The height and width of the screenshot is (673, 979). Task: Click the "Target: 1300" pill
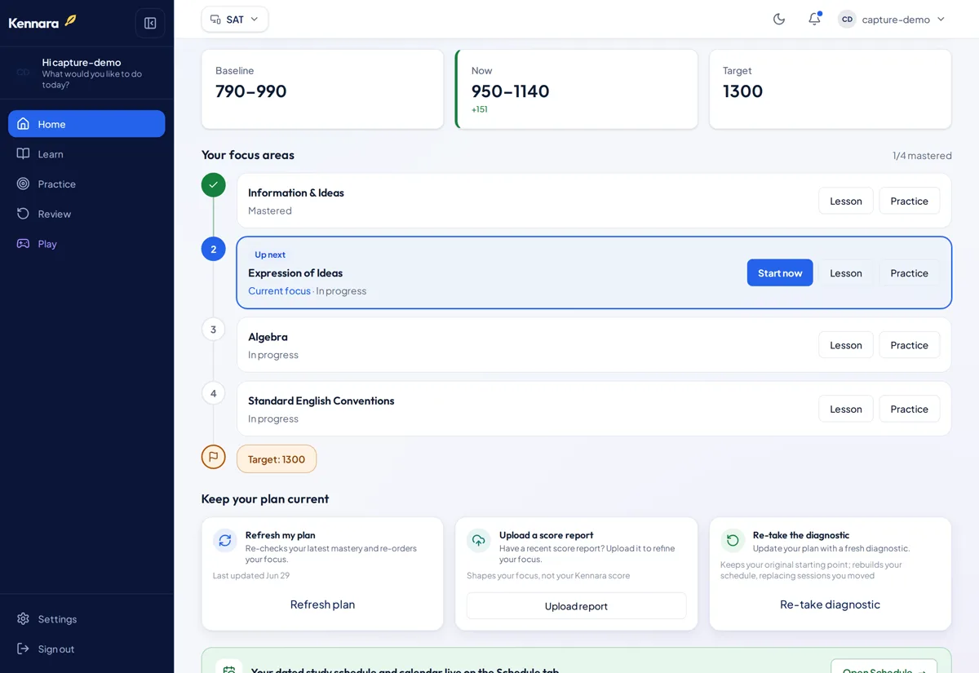click(277, 458)
